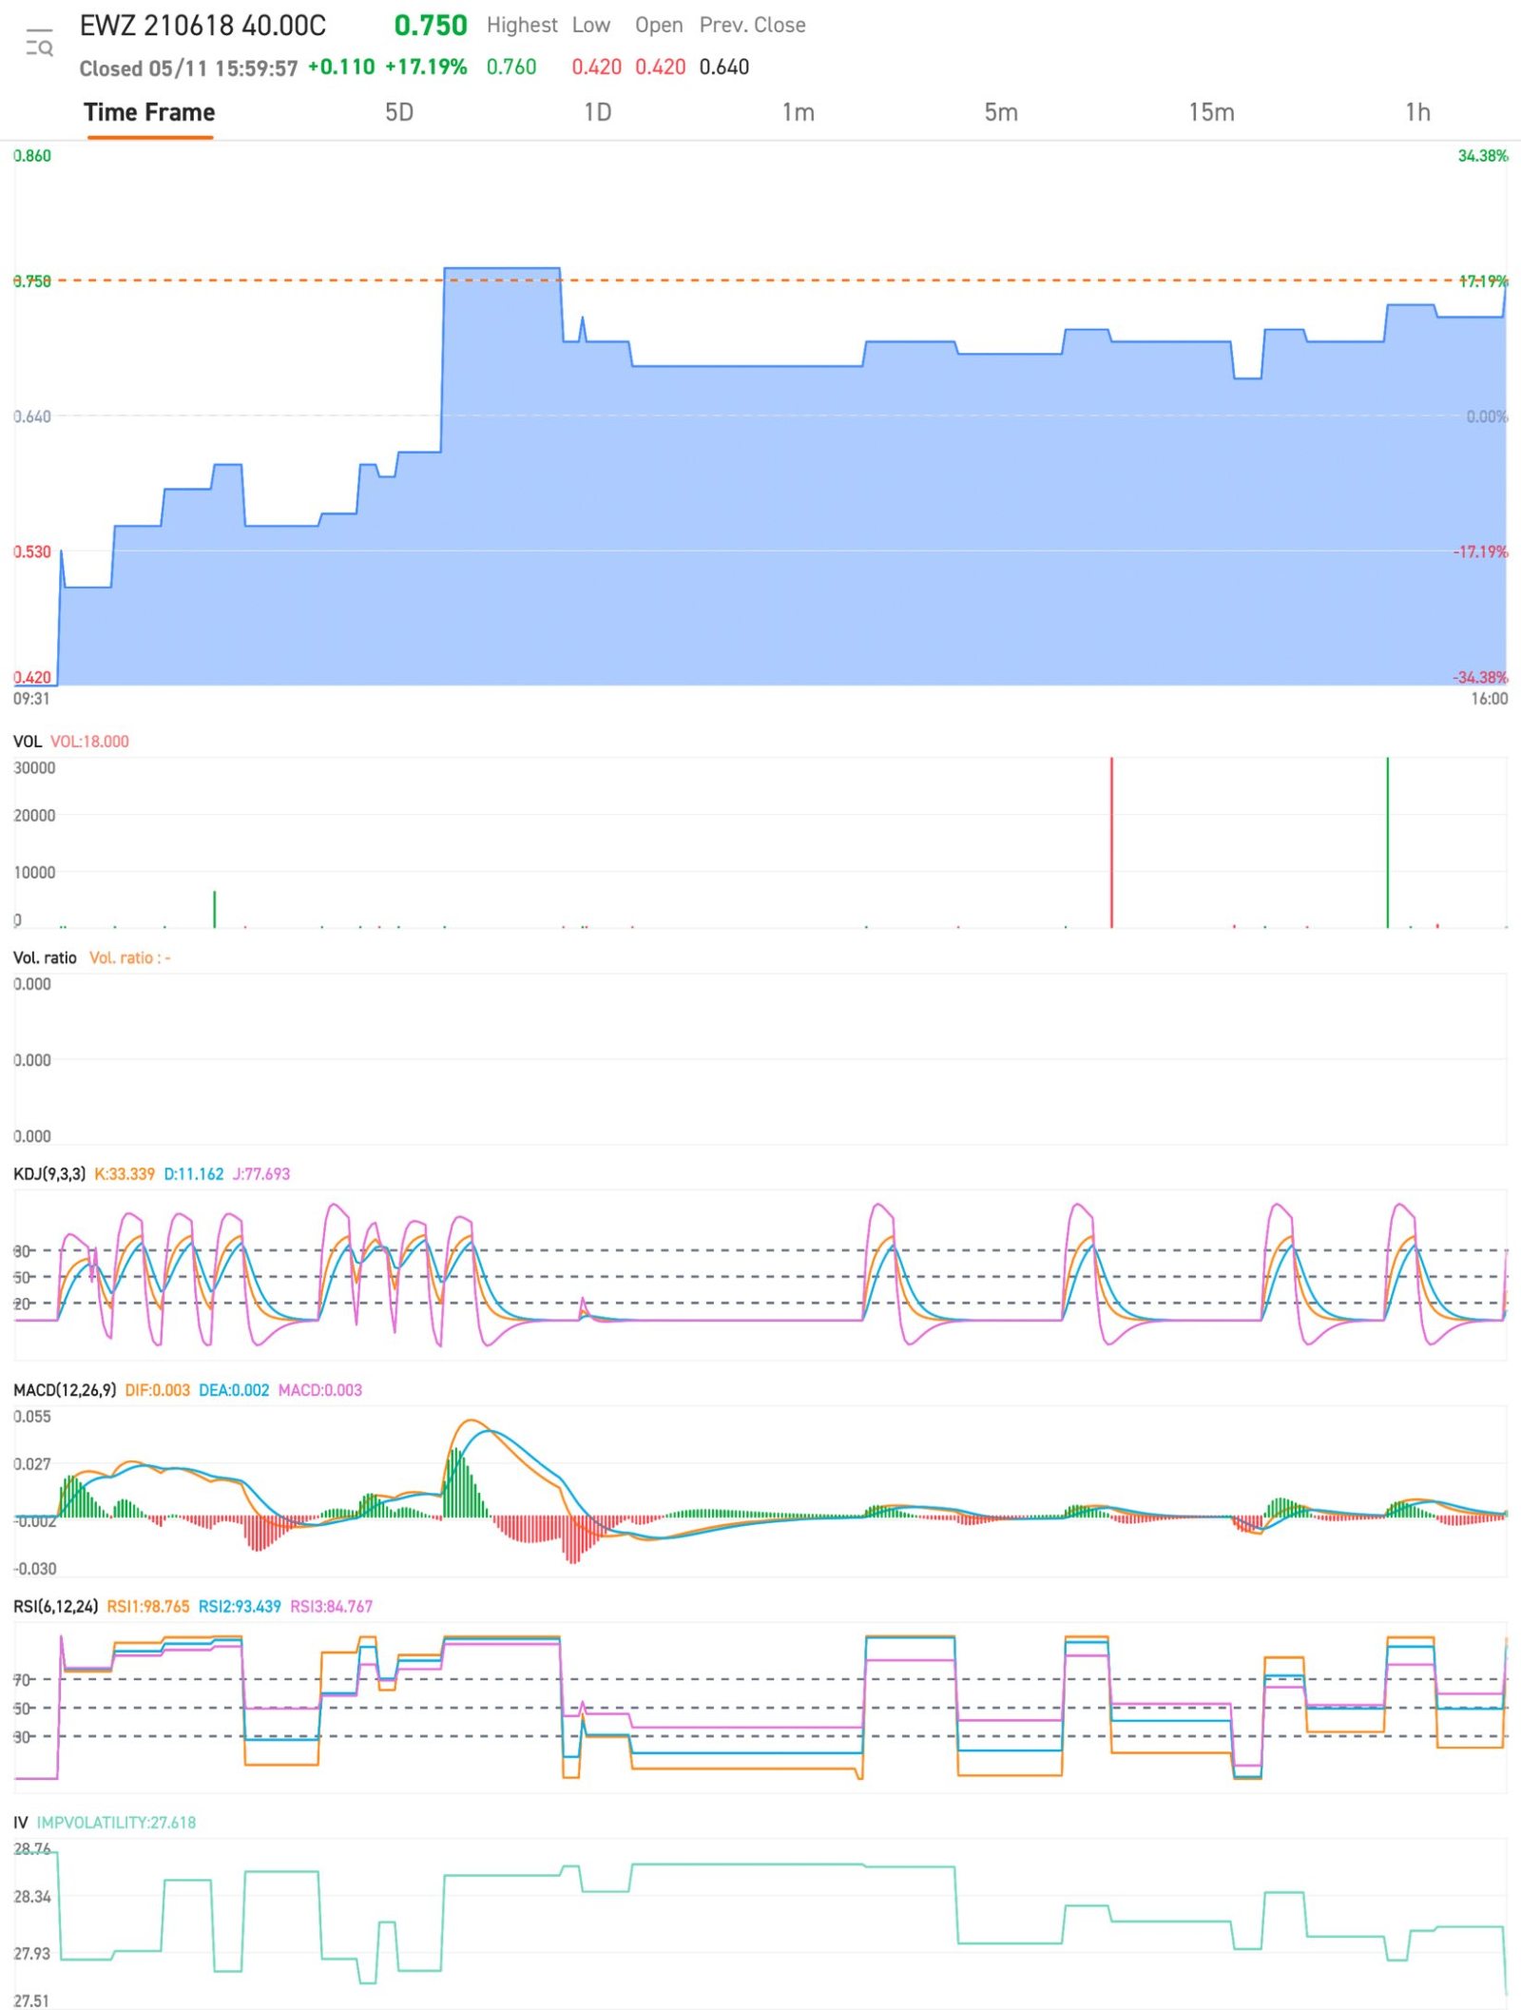Click the VOL:18.000 indicator label

(x=89, y=742)
